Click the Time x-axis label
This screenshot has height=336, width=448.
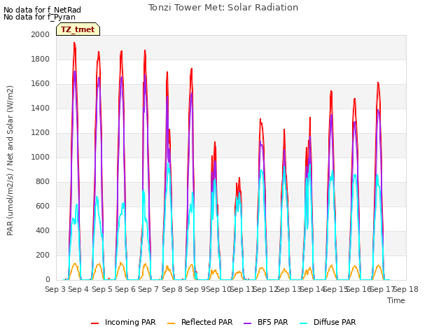[396, 300]
